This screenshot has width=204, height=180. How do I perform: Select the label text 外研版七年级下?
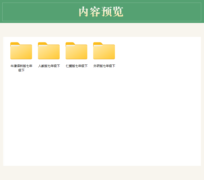coord(104,66)
